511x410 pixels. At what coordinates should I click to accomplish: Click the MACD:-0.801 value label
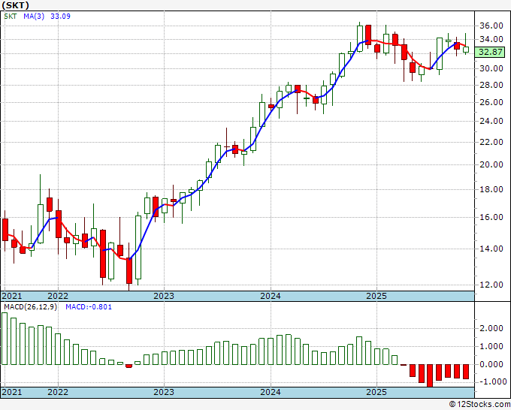click(x=89, y=307)
